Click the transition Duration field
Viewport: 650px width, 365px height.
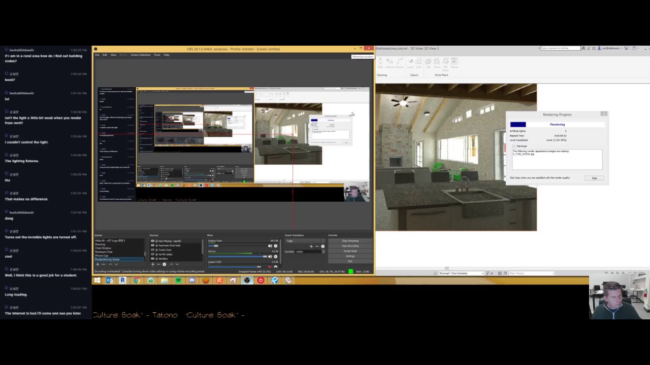(x=311, y=251)
